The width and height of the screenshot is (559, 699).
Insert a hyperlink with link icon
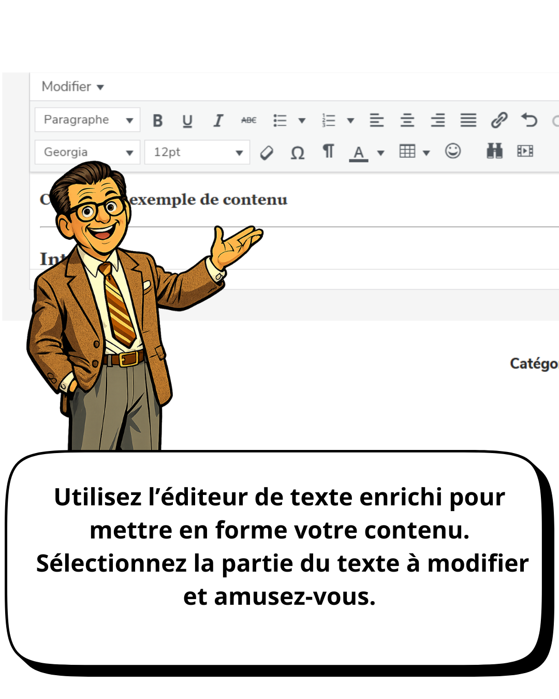click(x=499, y=121)
